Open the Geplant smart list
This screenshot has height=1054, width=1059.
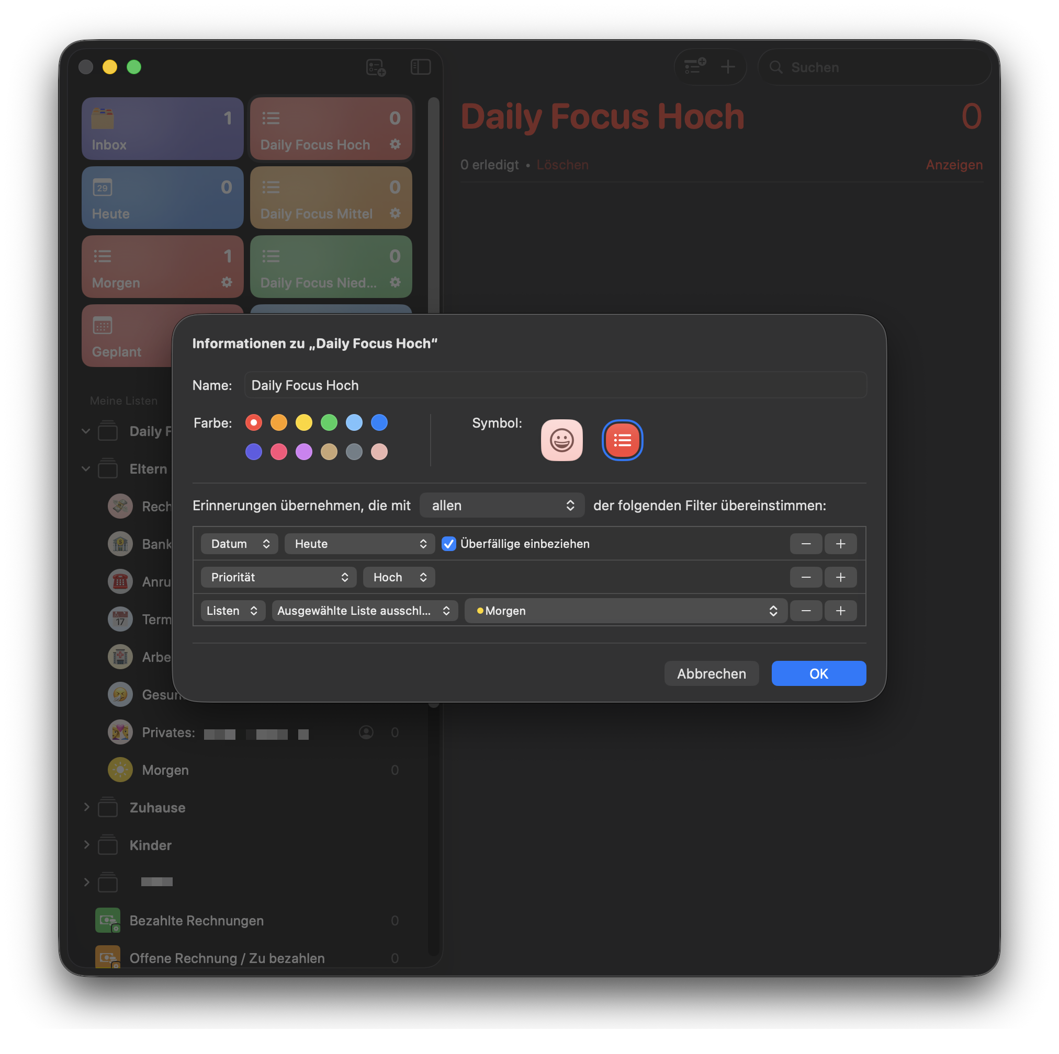[x=131, y=336]
